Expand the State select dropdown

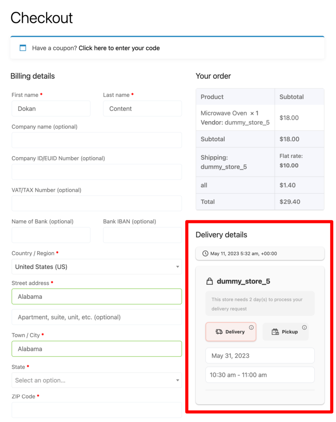(x=96, y=380)
